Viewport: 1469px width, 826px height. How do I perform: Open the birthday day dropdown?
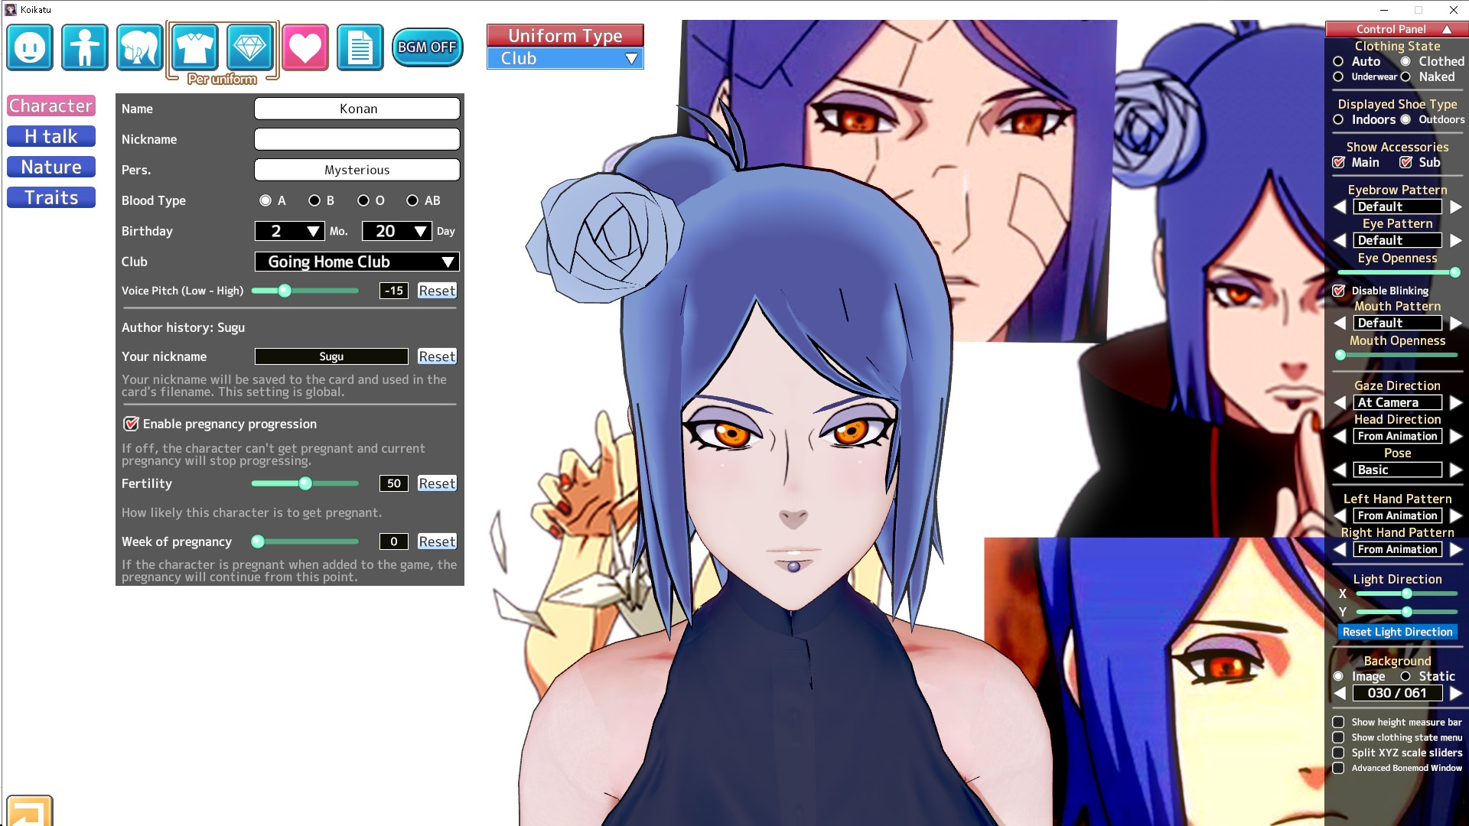(397, 231)
